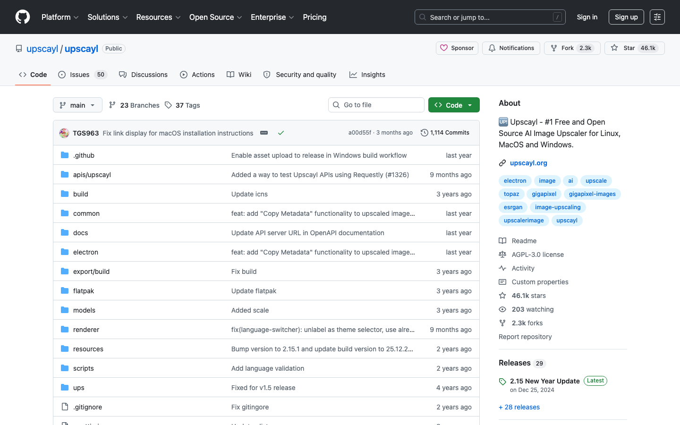The image size is (680, 425).
Task: Click Report repository link
Action: point(525,337)
